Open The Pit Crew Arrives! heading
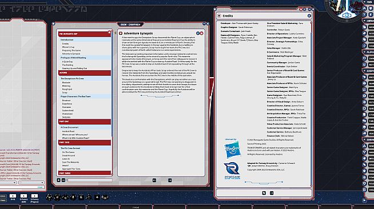This screenshot has height=209, width=374. point(70,148)
